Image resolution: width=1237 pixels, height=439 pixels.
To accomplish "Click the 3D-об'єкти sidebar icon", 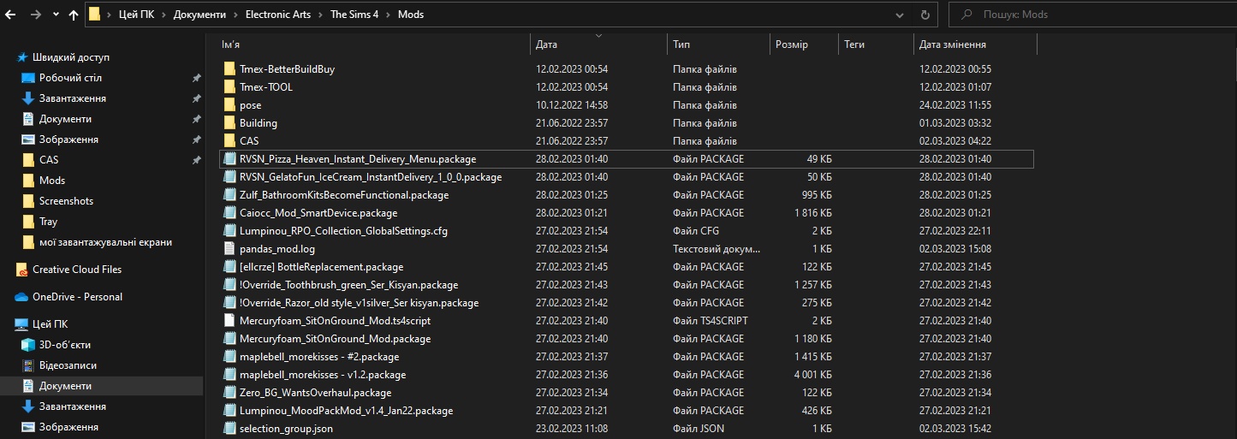I will point(27,345).
